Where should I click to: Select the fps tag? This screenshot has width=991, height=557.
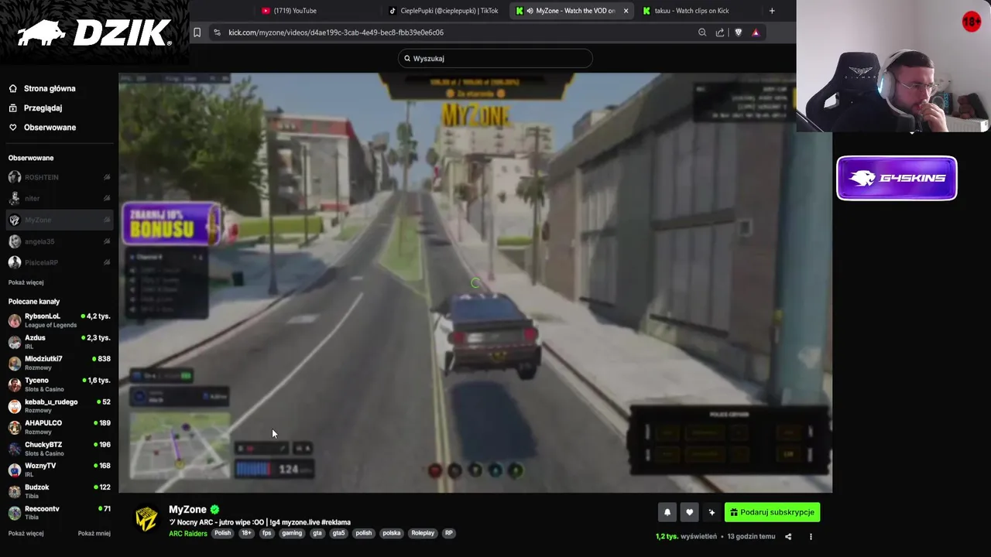pos(267,533)
